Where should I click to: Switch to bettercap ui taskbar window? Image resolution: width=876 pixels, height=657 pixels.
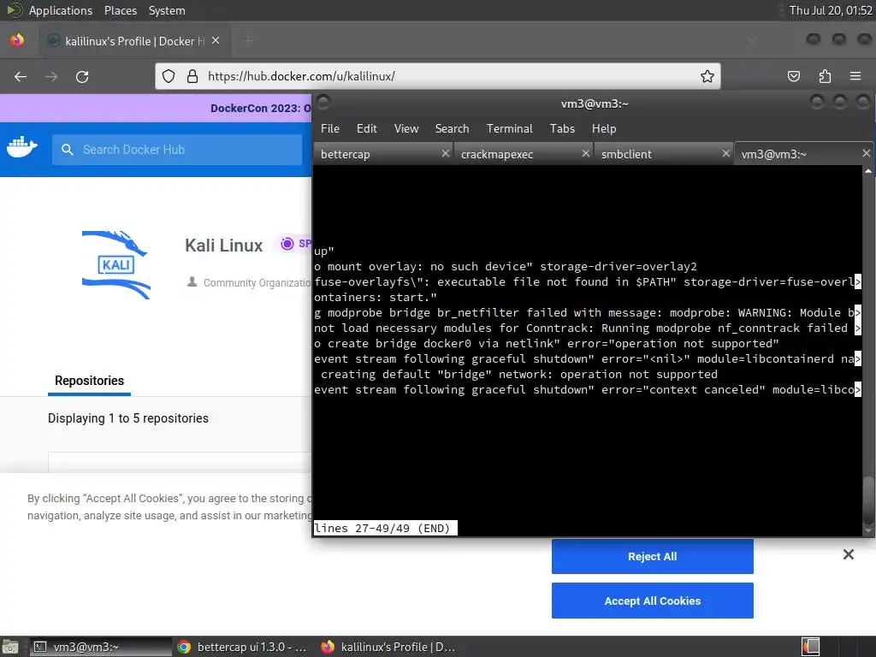(243, 647)
